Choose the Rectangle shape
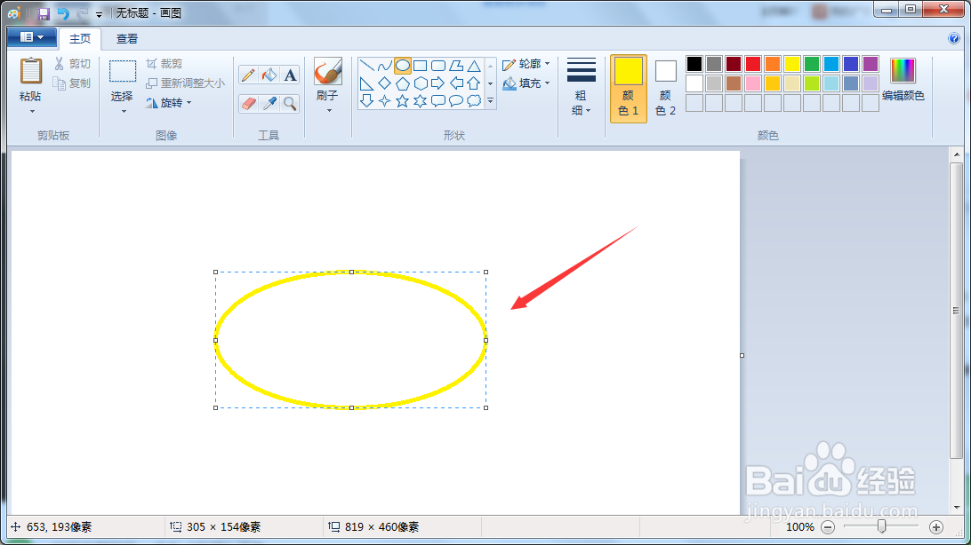 pyautogui.click(x=421, y=66)
